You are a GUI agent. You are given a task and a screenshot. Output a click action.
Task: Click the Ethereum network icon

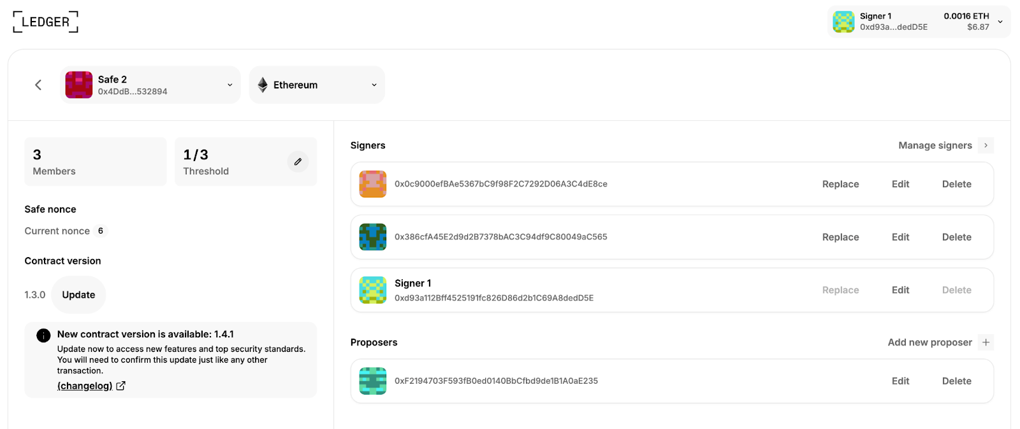[x=263, y=85]
